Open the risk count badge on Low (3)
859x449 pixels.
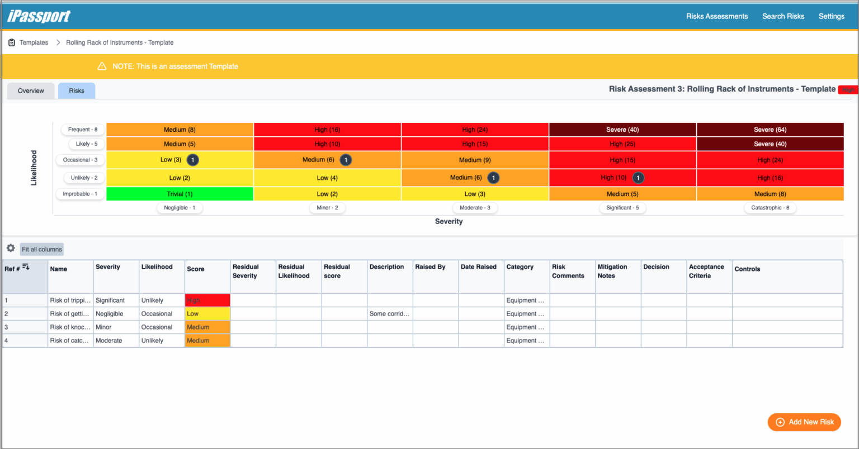pos(192,160)
